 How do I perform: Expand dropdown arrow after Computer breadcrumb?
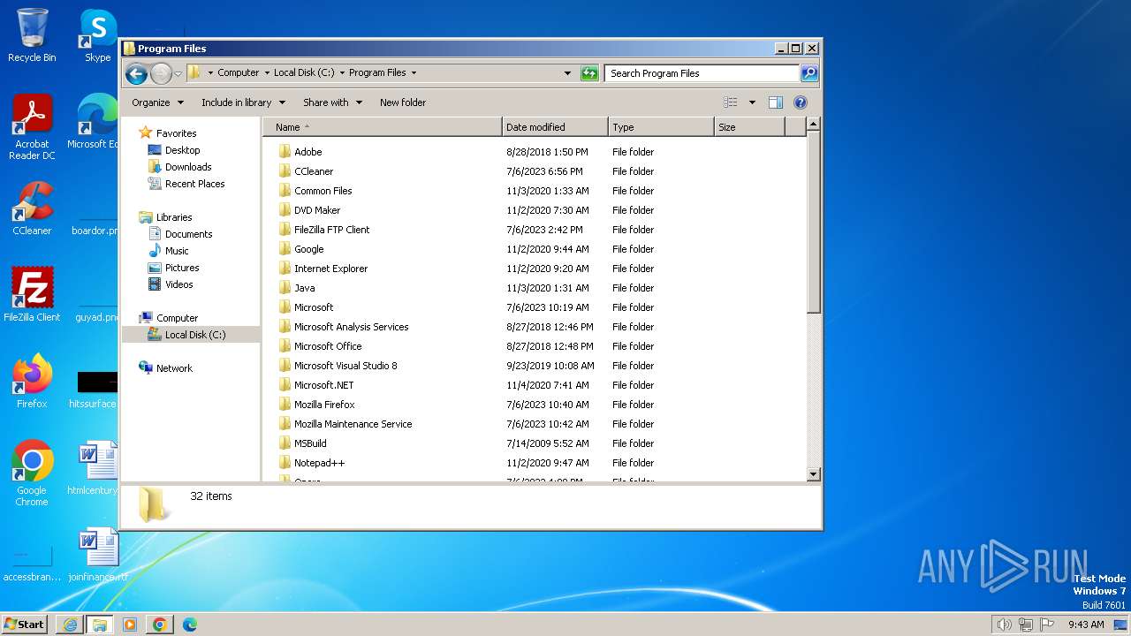267,73
